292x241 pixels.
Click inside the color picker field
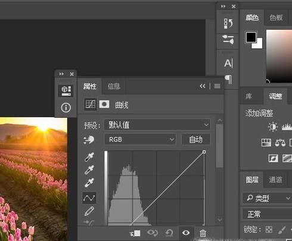279,56
